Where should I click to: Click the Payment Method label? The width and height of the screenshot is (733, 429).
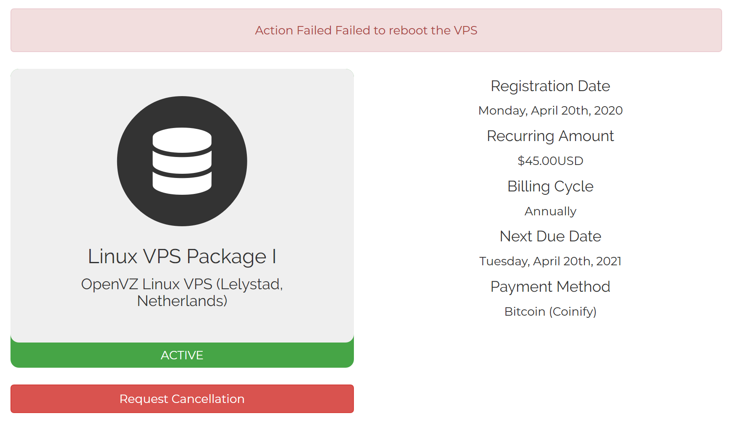(x=550, y=287)
